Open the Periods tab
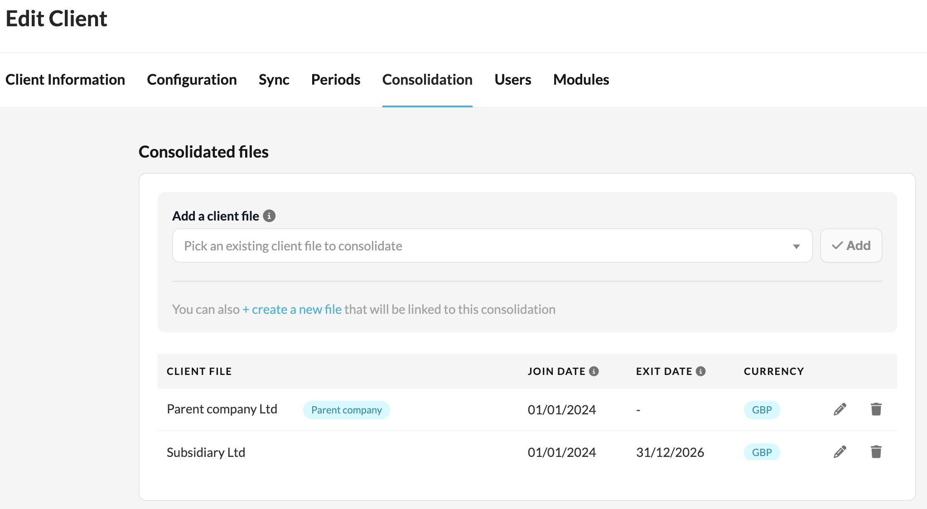The height and width of the screenshot is (509, 927). click(335, 80)
